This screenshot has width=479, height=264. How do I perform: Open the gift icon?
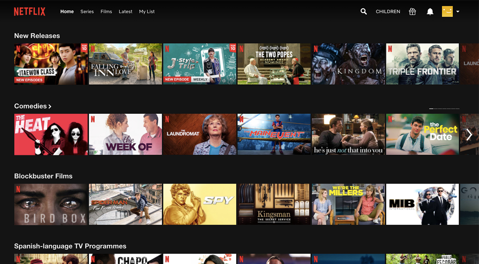pos(412,12)
